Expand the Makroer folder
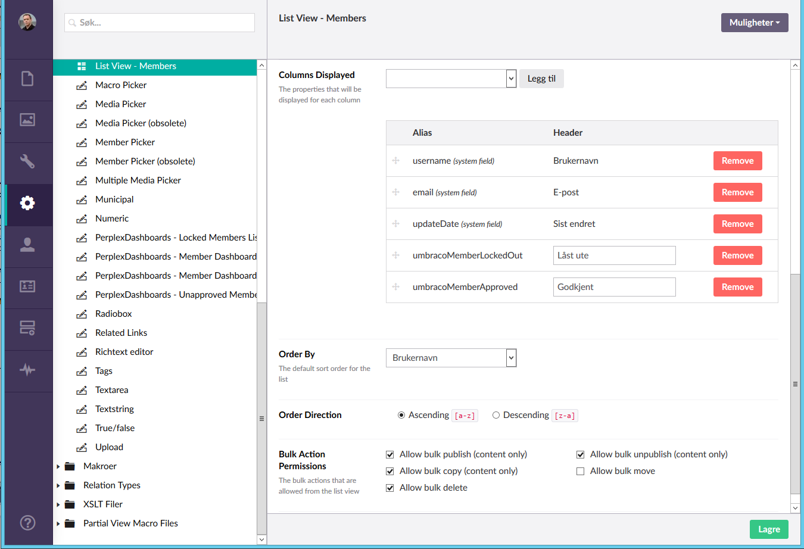This screenshot has height=549, width=804. pyautogui.click(x=58, y=467)
